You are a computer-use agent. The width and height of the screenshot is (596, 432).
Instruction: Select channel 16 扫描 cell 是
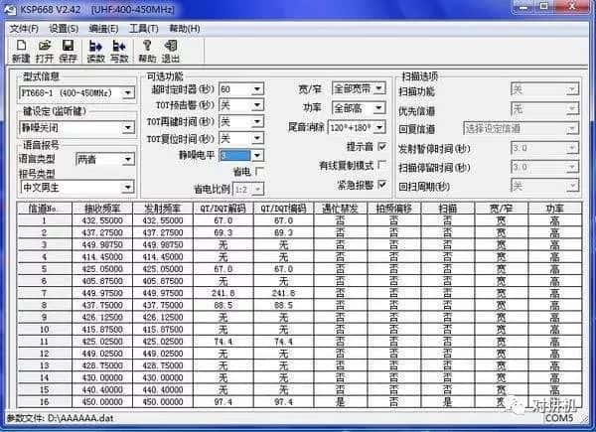pos(447,402)
